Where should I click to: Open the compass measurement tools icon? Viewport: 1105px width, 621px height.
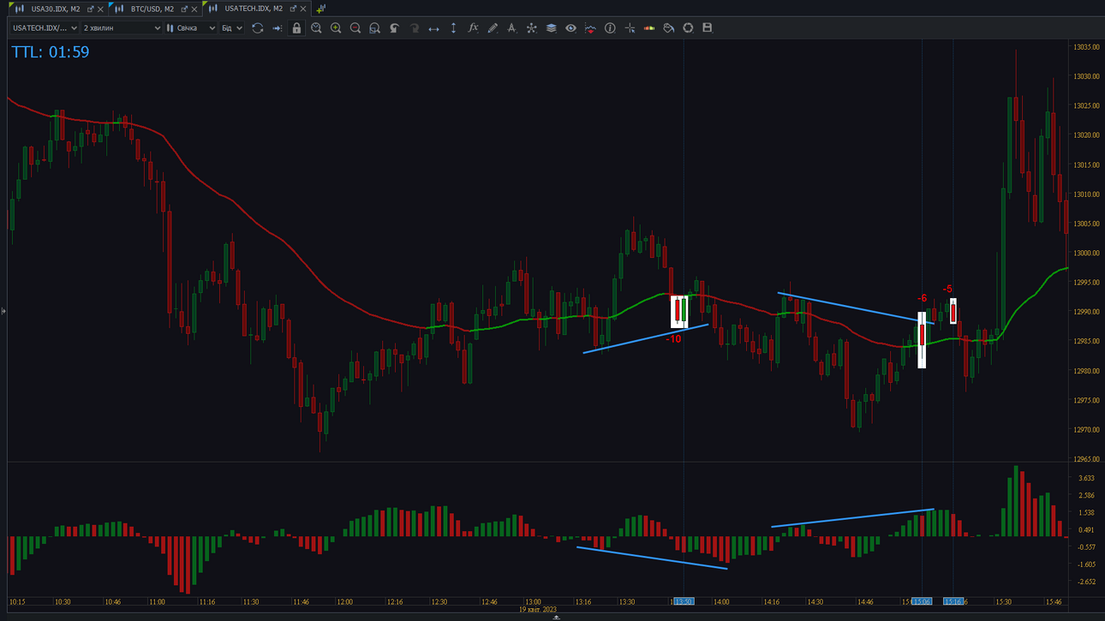(x=511, y=28)
